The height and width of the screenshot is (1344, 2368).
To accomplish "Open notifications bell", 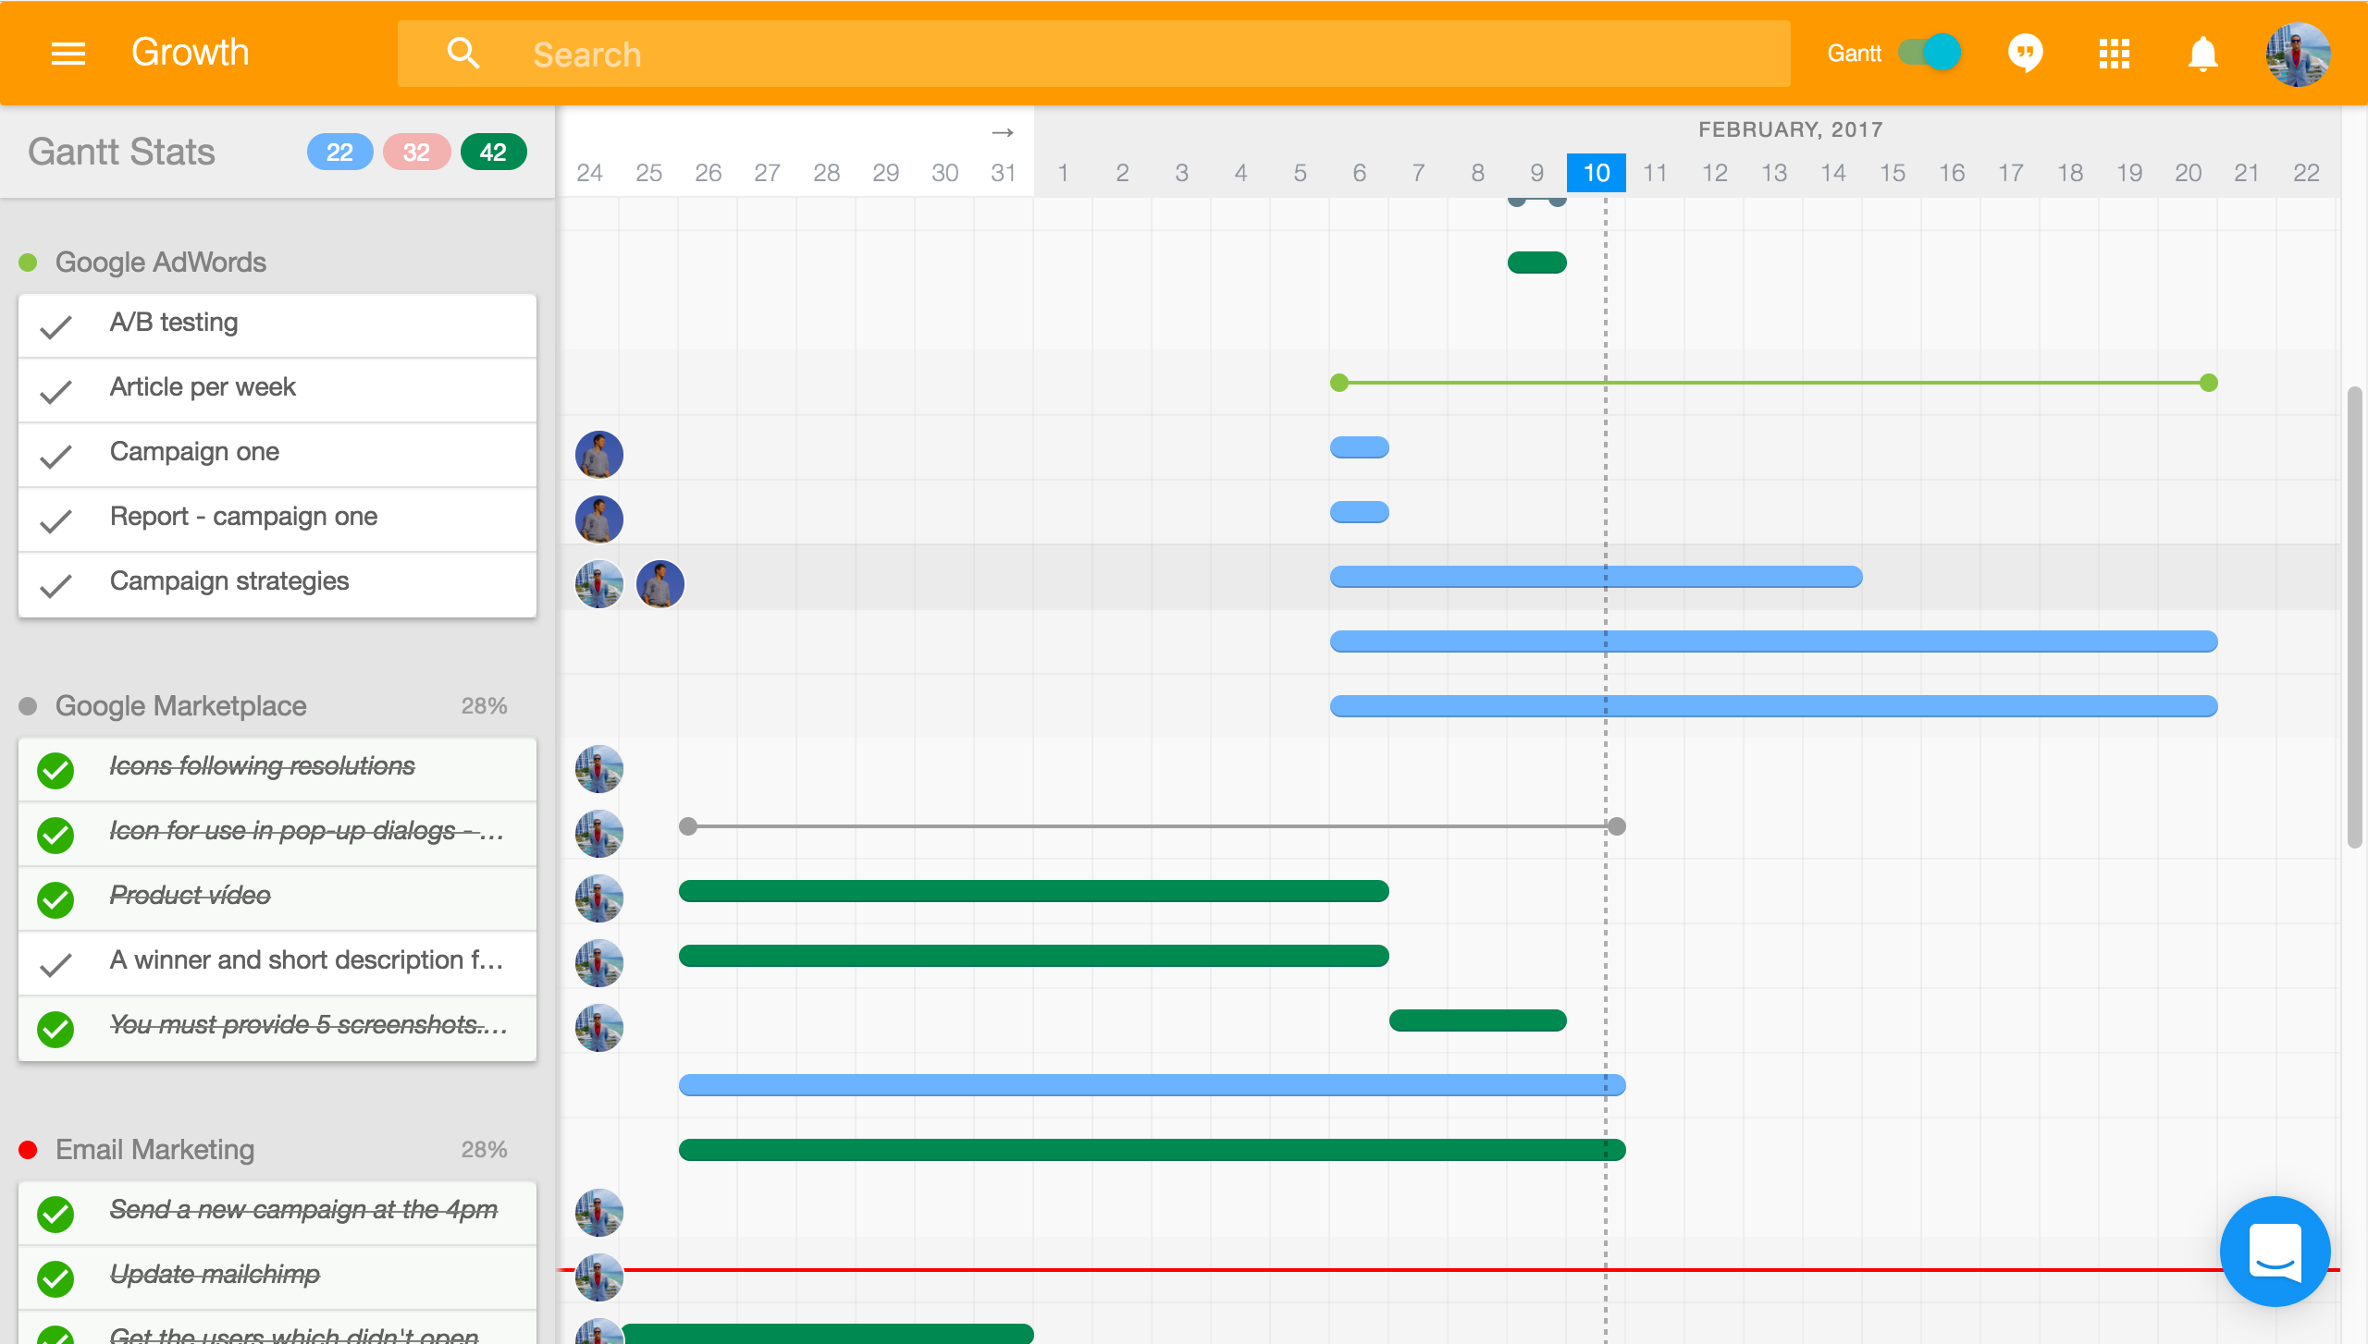I will (x=2202, y=54).
